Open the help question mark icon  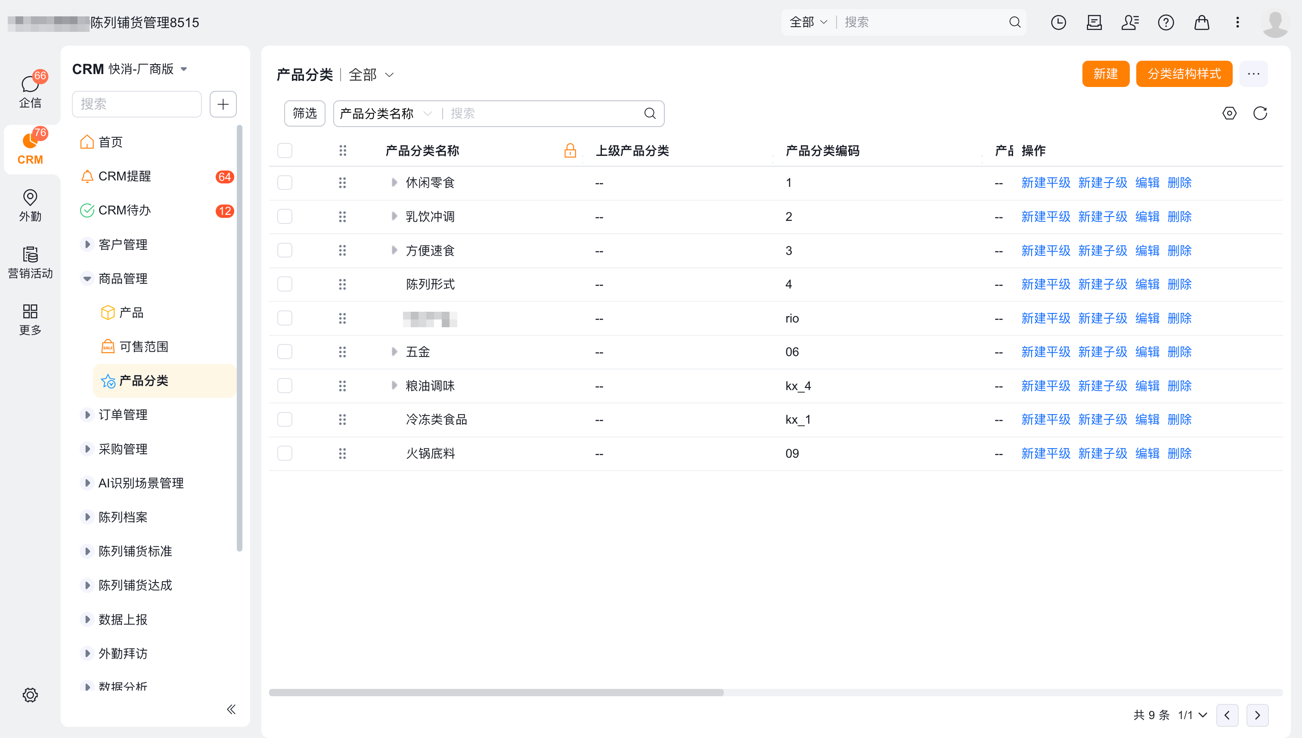point(1166,22)
